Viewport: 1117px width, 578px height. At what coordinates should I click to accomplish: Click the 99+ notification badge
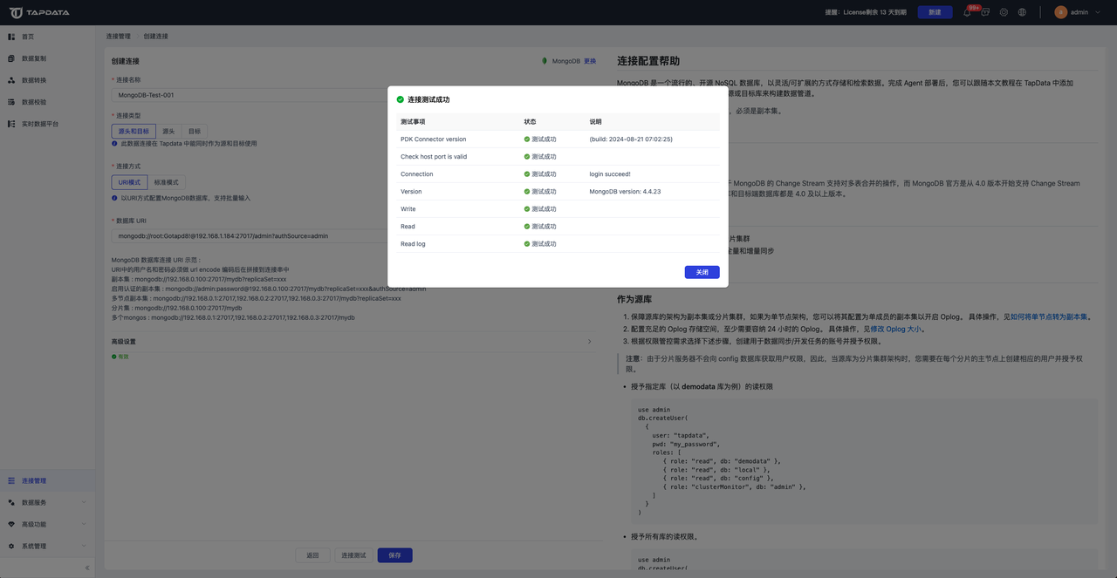[x=975, y=8]
